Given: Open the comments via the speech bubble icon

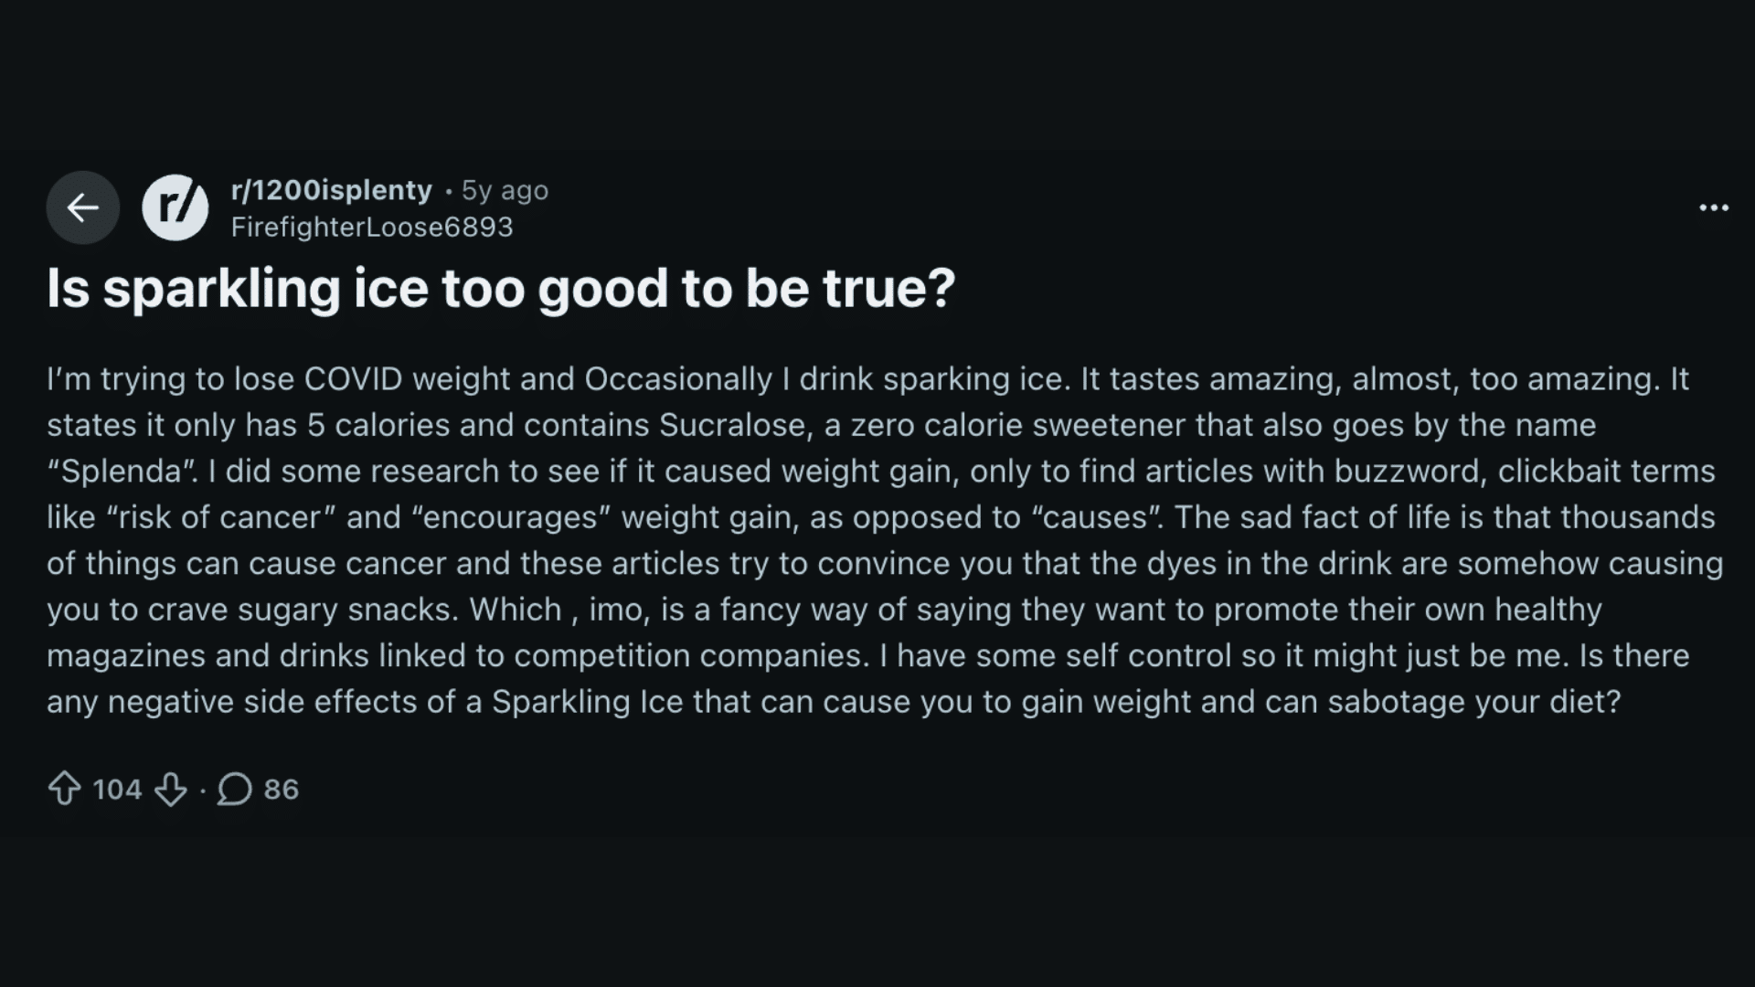Looking at the screenshot, I should (x=235, y=789).
